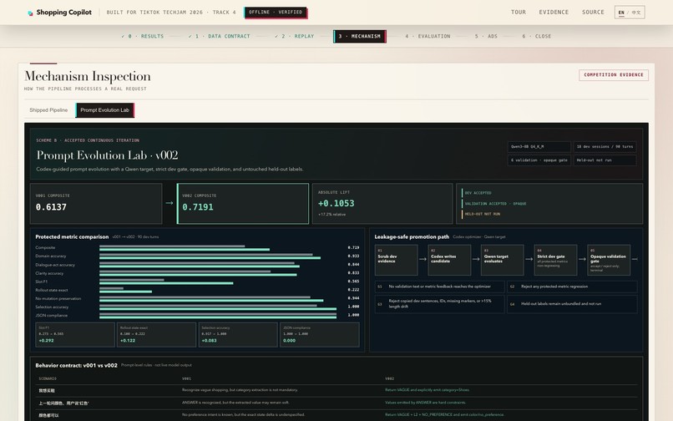Click guardrail 'Held-out labels remain unbundled'

pyautogui.click(x=572, y=304)
